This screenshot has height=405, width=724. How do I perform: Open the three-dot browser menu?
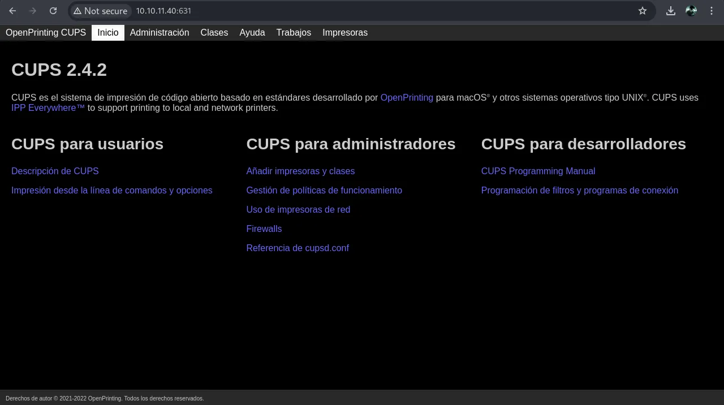tap(712, 11)
